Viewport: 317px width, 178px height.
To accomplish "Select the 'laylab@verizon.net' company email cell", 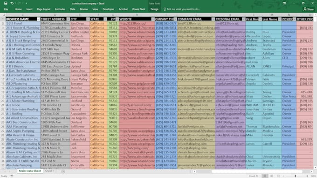I will [x=196, y=126].
